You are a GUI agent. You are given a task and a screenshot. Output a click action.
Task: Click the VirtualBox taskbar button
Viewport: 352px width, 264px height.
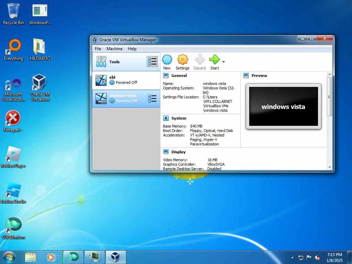pos(116,257)
